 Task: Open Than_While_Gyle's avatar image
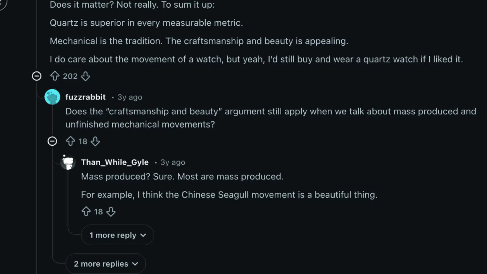68,162
